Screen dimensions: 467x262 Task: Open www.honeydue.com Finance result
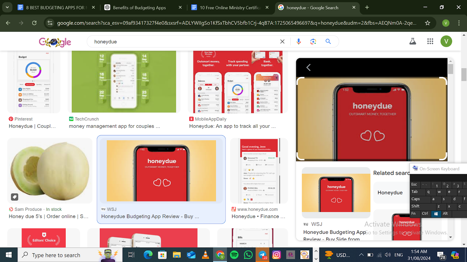tap(258, 216)
